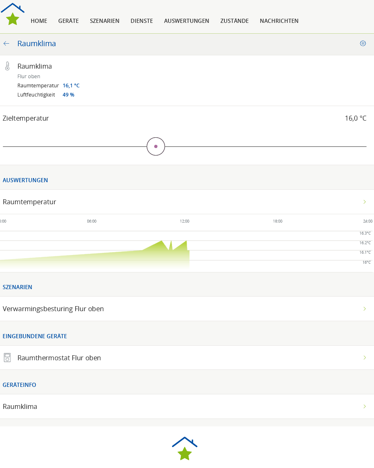Navigate to SZENARIEN in the top menu
374x468 pixels.
click(105, 21)
